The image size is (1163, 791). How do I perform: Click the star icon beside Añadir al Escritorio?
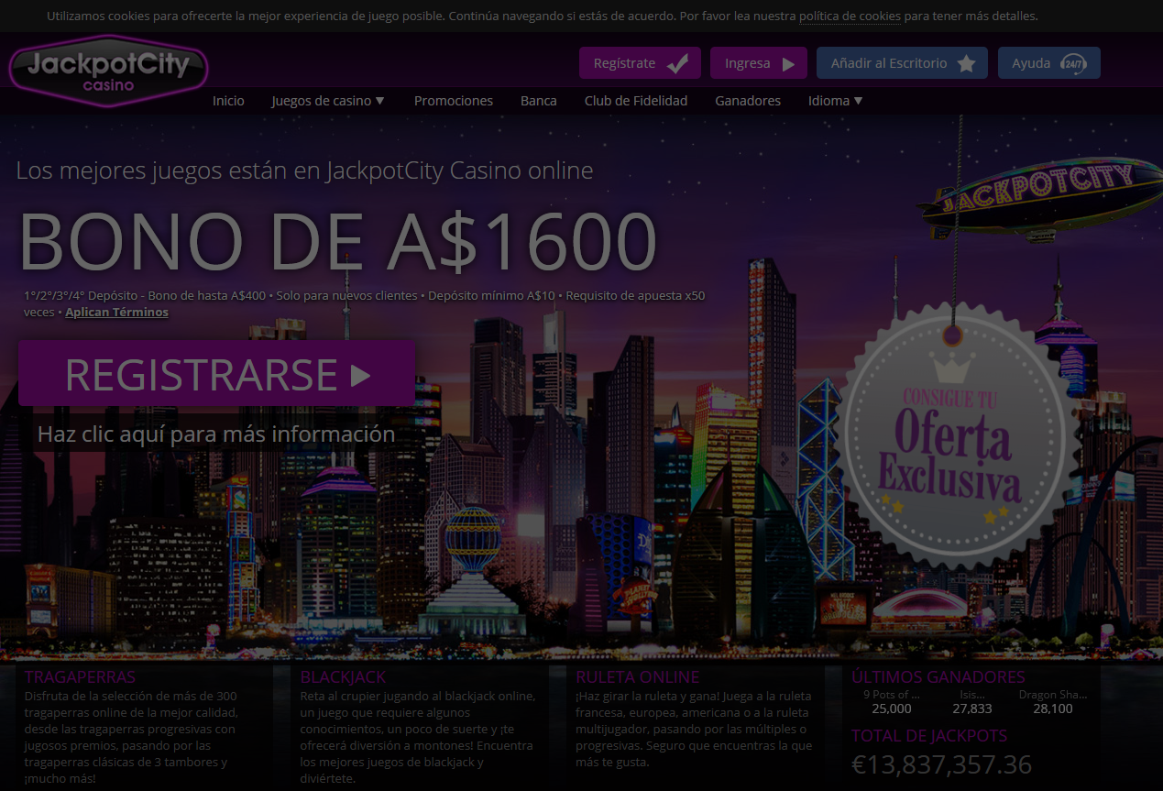pos(968,63)
